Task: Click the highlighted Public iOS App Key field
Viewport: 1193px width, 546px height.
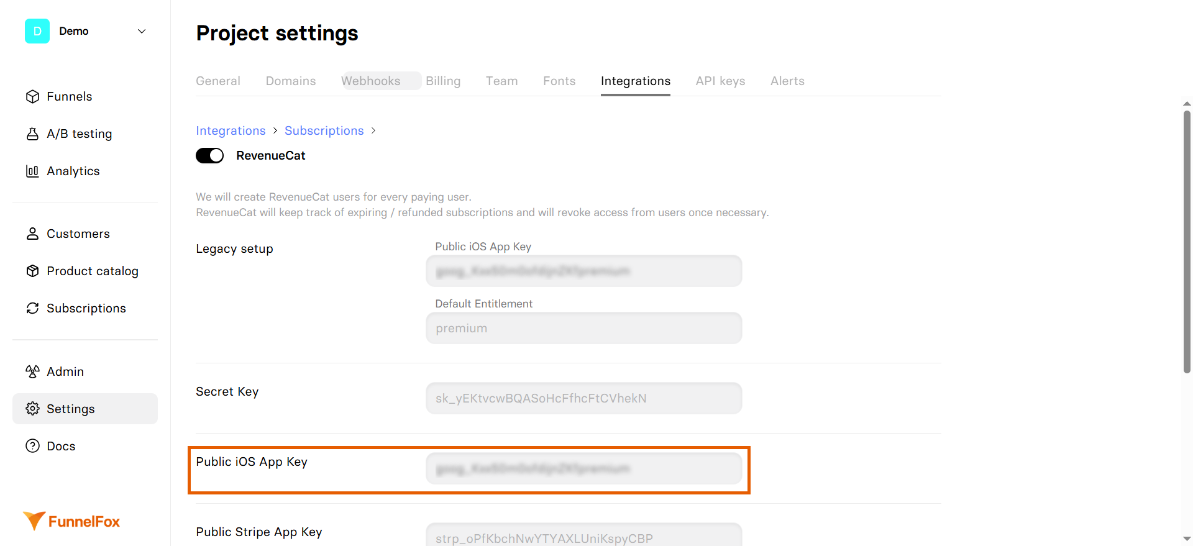Action: (584, 468)
